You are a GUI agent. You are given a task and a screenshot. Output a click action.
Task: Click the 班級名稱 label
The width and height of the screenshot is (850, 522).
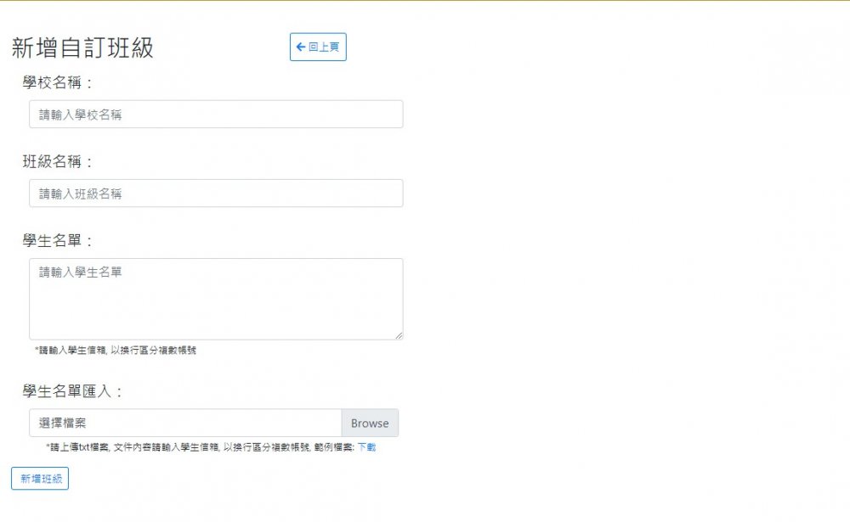pos(58,162)
